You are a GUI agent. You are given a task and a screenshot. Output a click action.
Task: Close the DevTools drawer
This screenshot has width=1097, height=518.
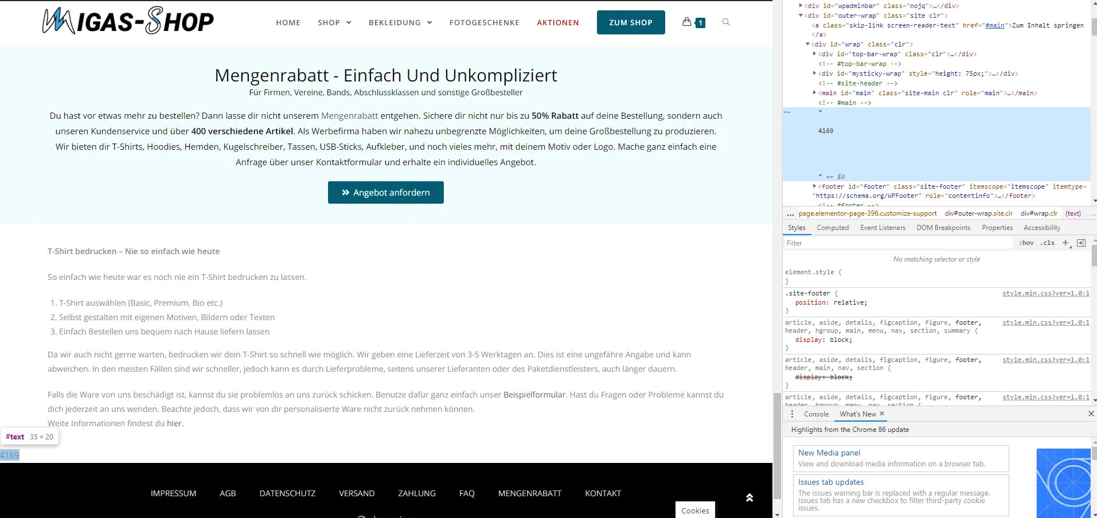tap(1091, 414)
